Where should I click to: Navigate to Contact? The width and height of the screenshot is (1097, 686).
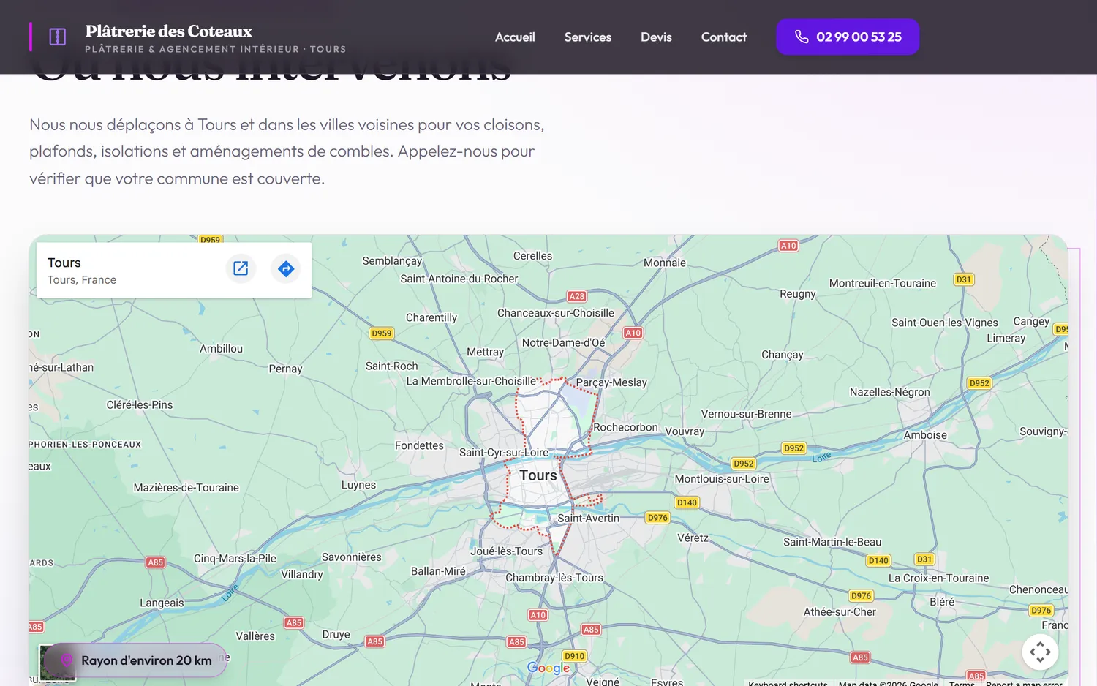(724, 37)
